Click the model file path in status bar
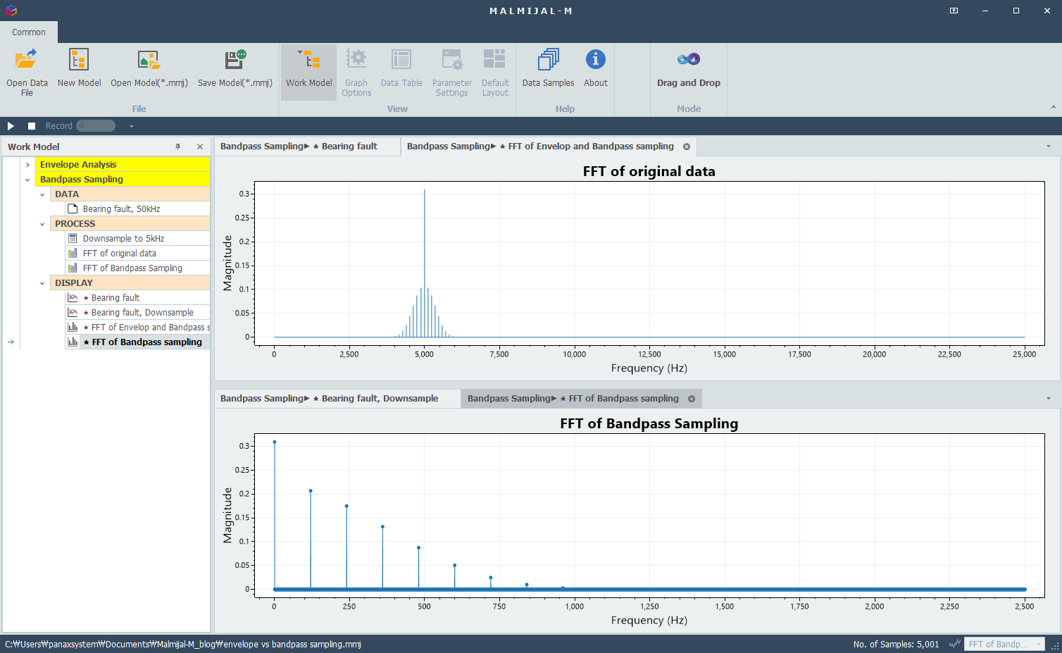The width and height of the screenshot is (1062, 653). point(183,644)
